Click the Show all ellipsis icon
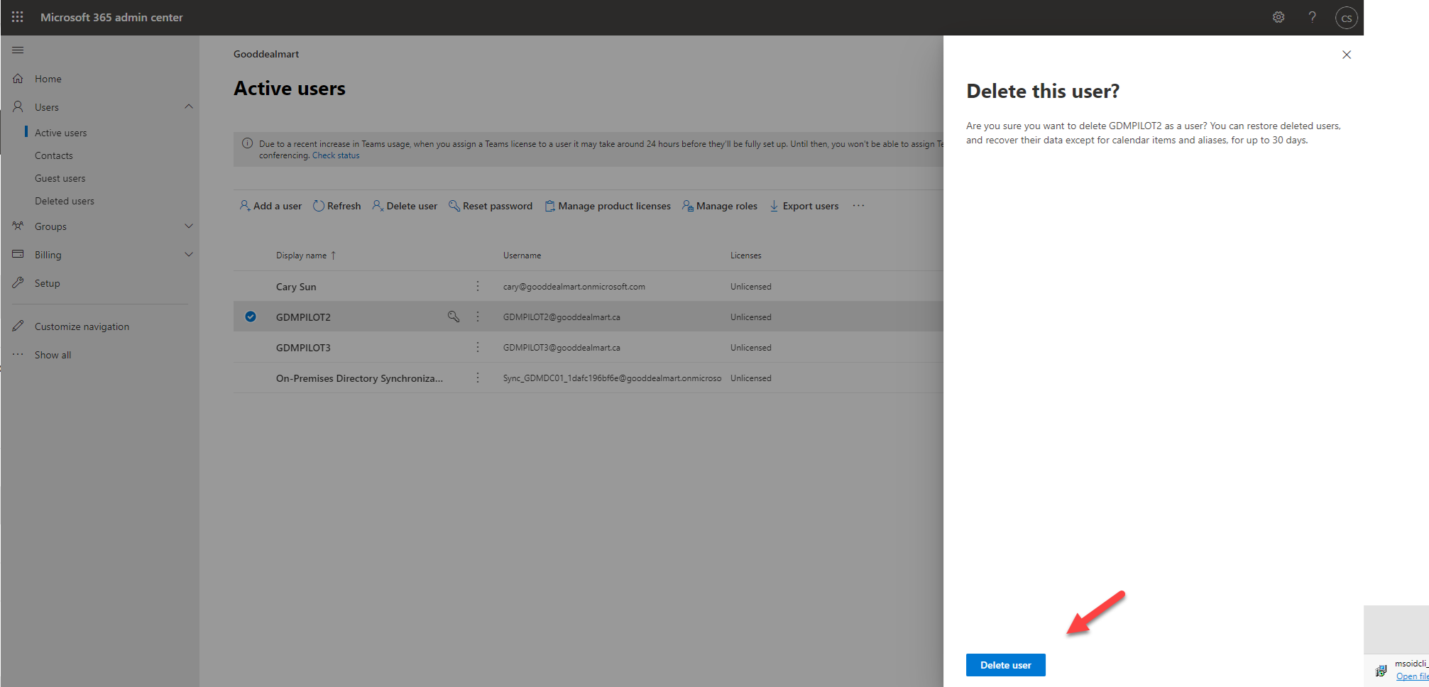 [18, 354]
